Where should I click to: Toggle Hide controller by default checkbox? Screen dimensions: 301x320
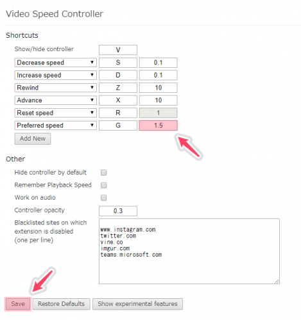104,172
